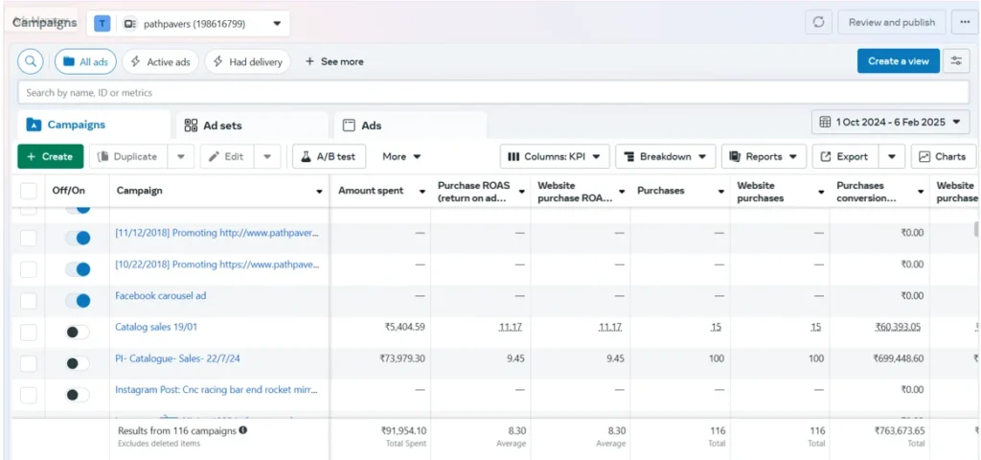Screen dimensions: 981x460
Task: Check the select-all campaigns header checkbox
Action: point(28,191)
